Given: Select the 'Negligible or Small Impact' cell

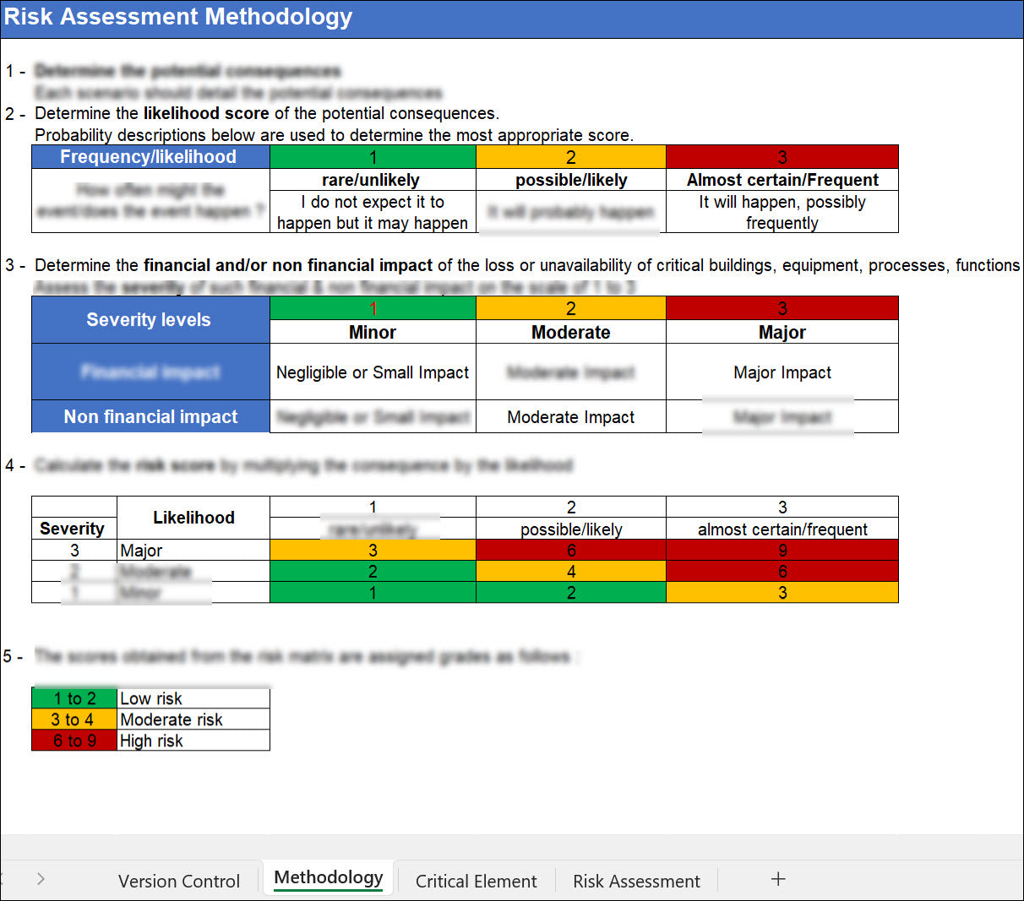Looking at the screenshot, I should point(373,372).
